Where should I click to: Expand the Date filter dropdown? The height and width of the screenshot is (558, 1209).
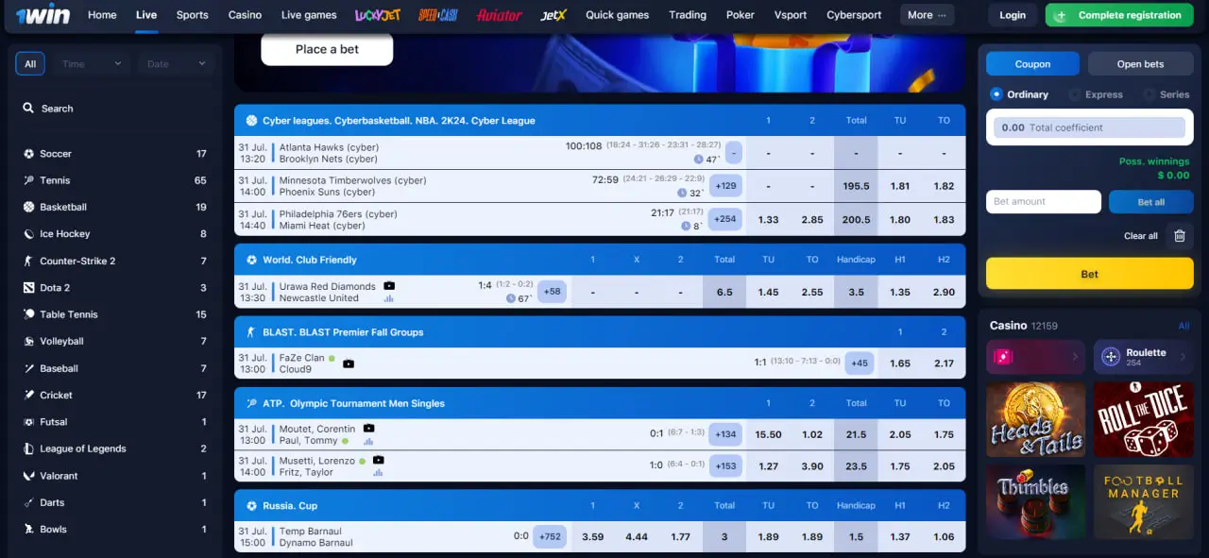click(x=176, y=63)
